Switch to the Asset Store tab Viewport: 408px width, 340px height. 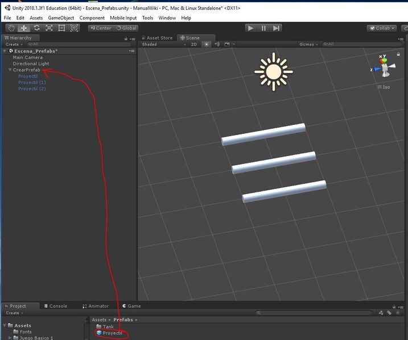click(157, 38)
